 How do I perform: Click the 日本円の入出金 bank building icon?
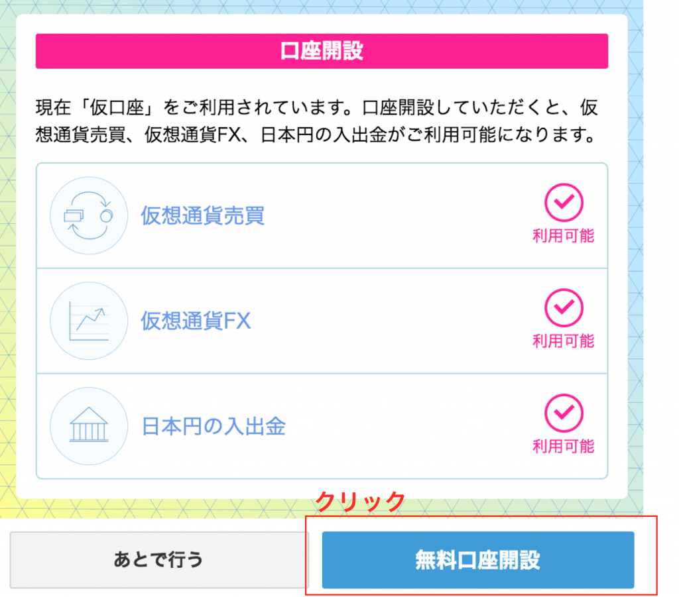[89, 425]
